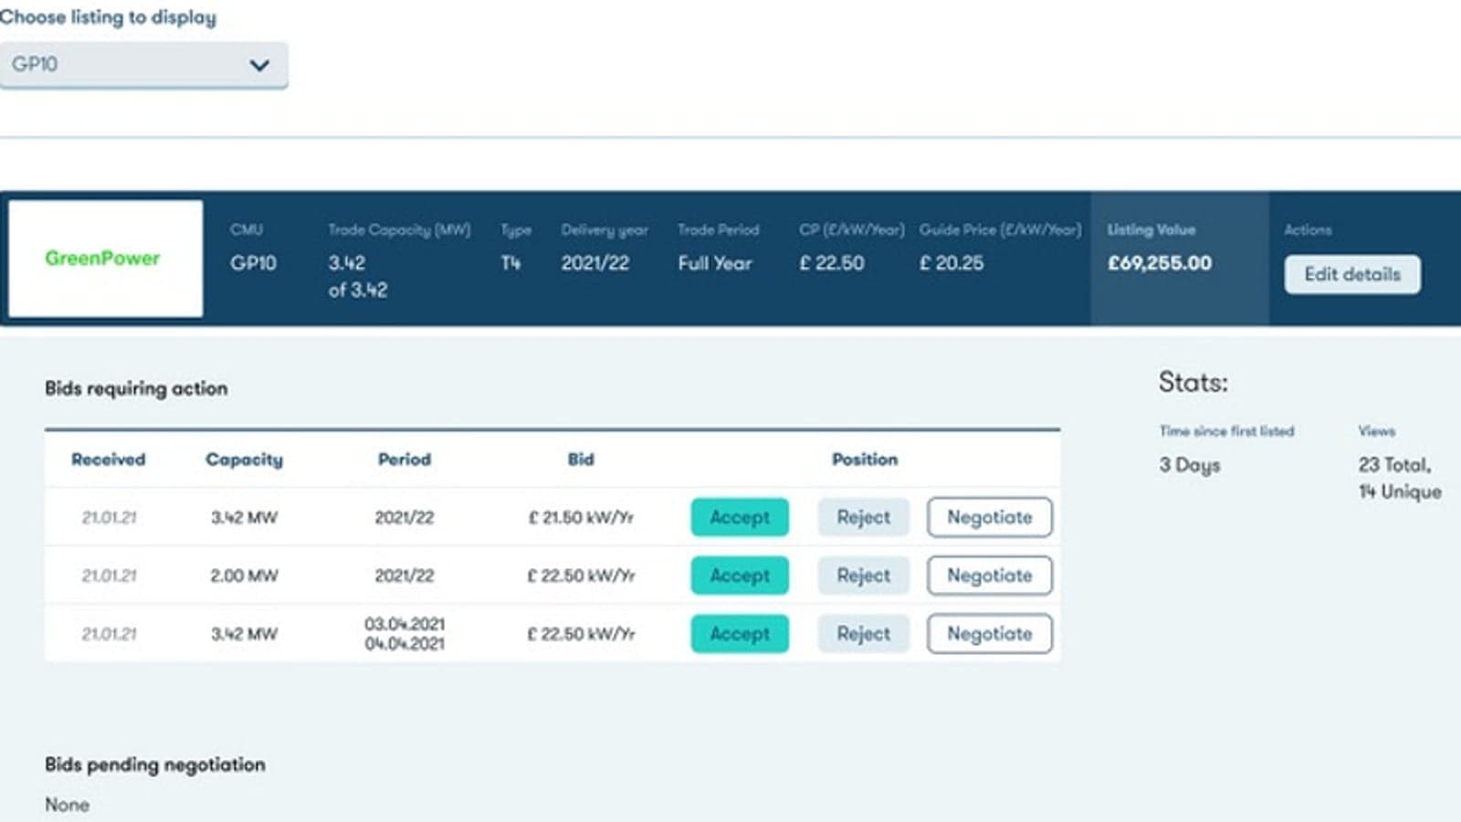
Task: Click the Received column header
Action: pos(109,459)
